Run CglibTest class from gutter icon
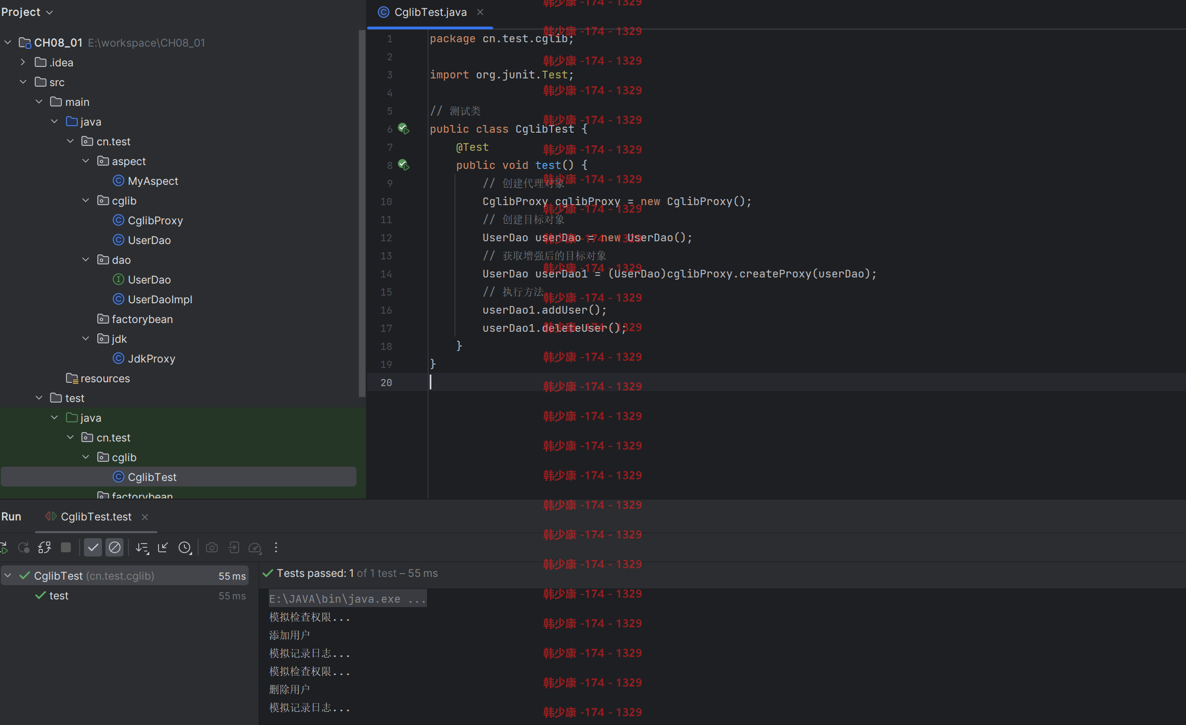1186x725 pixels. click(x=403, y=129)
